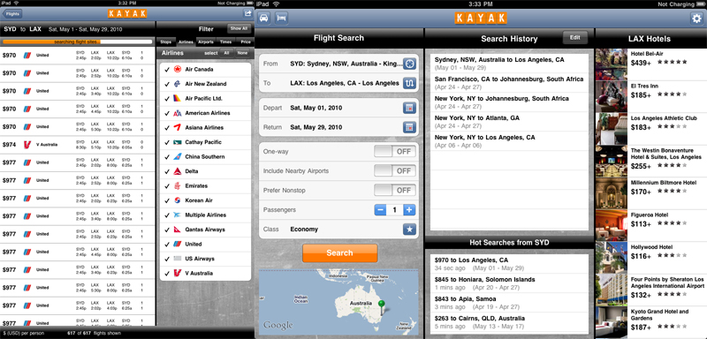Image resolution: width=707 pixels, height=339 pixels.
Task: Click Show All filter button
Action: (x=239, y=28)
